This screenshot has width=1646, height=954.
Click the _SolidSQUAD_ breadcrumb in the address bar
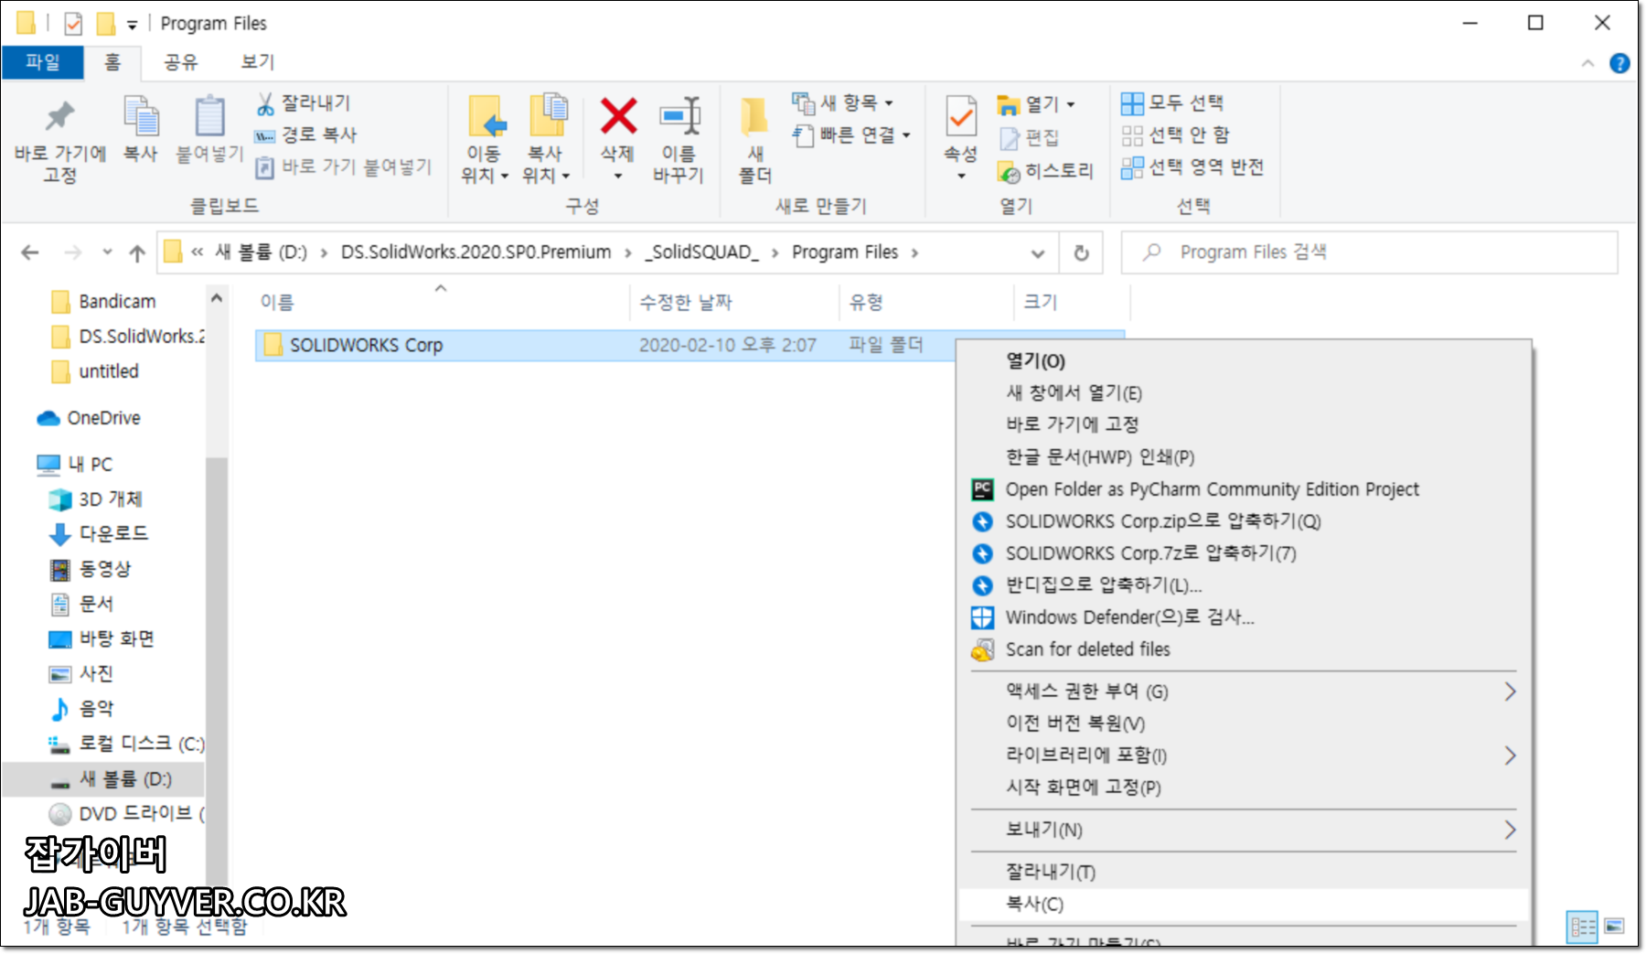point(701,252)
